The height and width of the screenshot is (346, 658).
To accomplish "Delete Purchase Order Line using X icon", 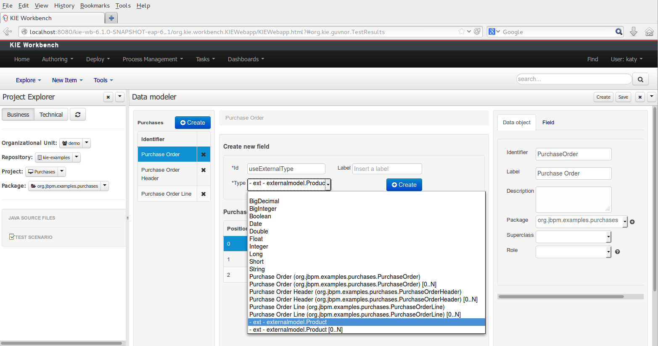I will pos(203,194).
